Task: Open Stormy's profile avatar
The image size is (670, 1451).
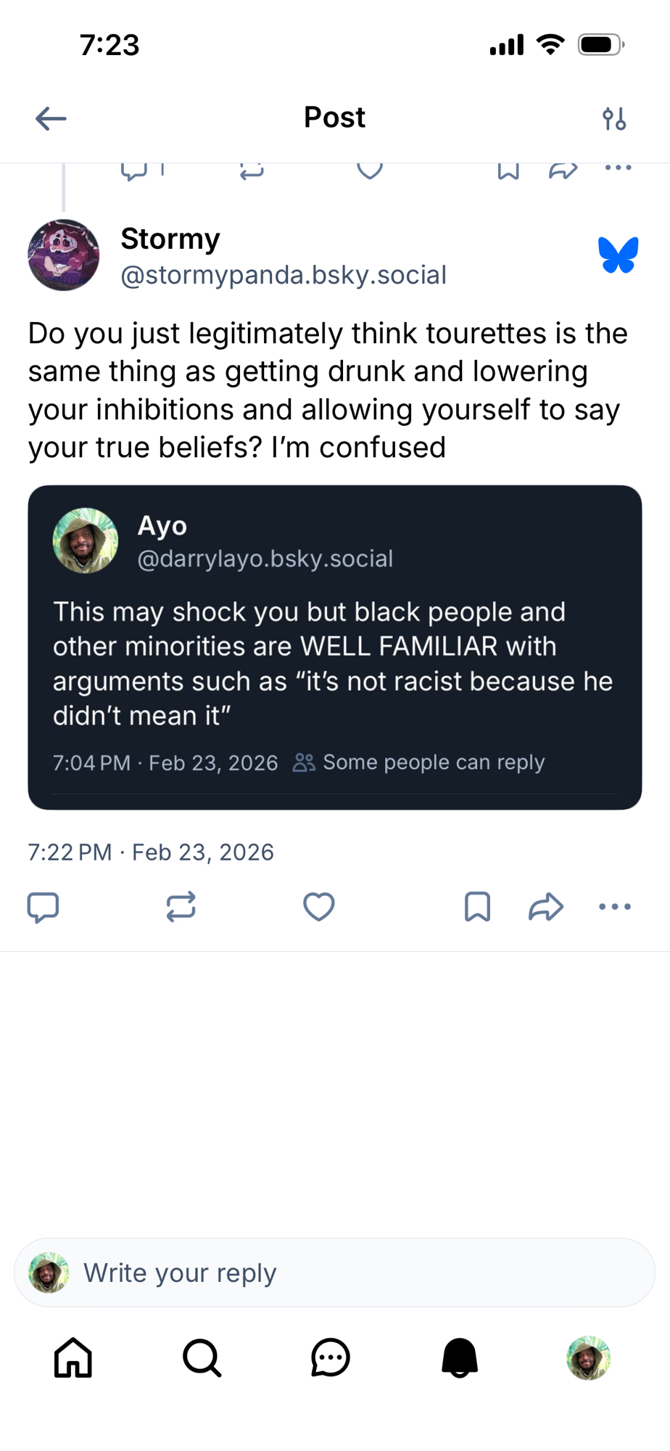Action: [x=64, y=255]
